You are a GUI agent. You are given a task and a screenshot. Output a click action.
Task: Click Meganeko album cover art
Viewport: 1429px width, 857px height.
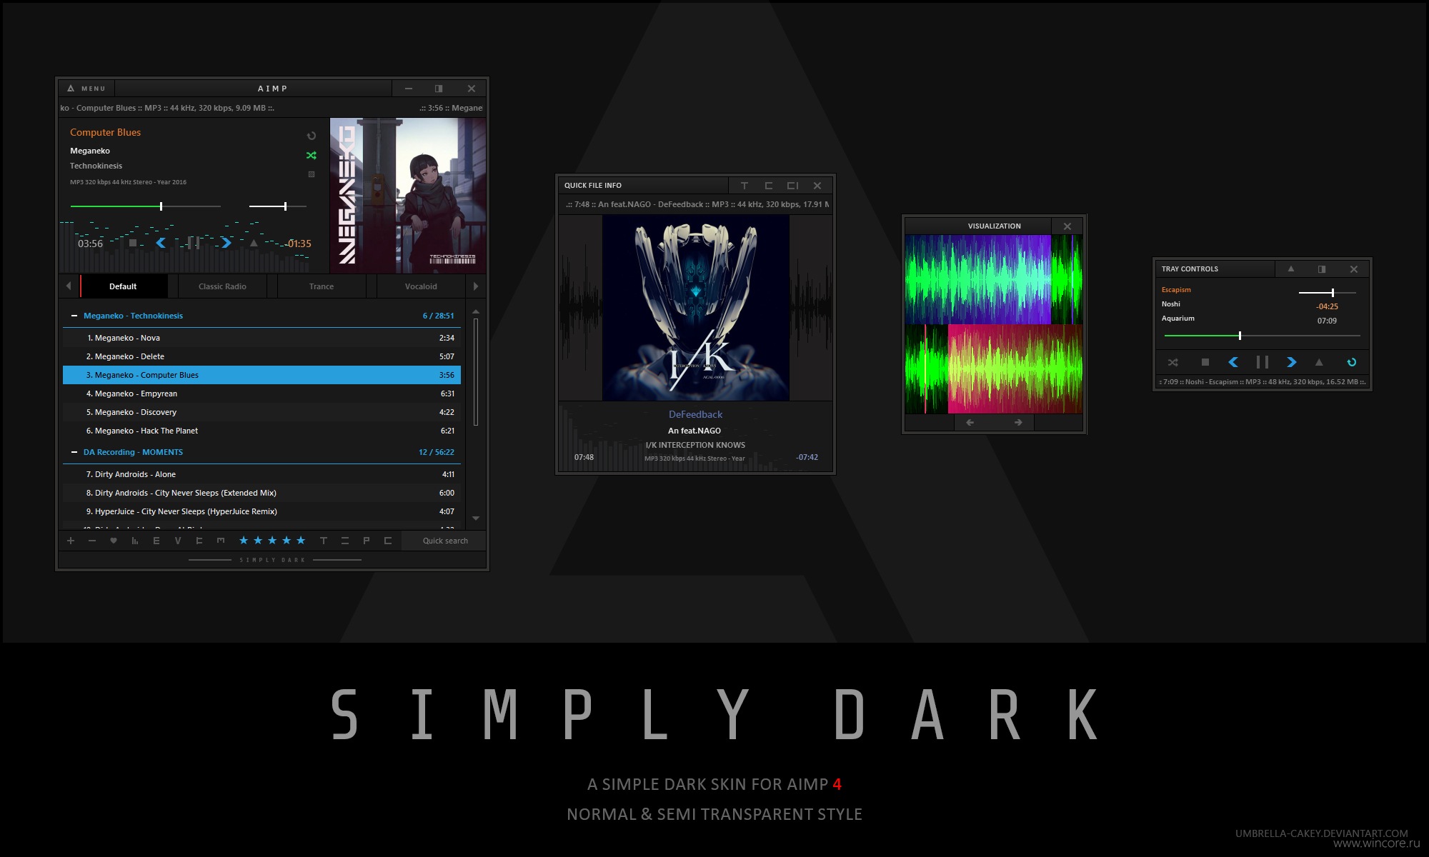408,196
